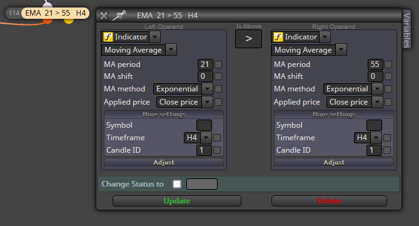The height and width of the screenshot is (226, 419).
Task: Toggle Right Operand Candle ID checkbox
Action: [x=387, y=150]
